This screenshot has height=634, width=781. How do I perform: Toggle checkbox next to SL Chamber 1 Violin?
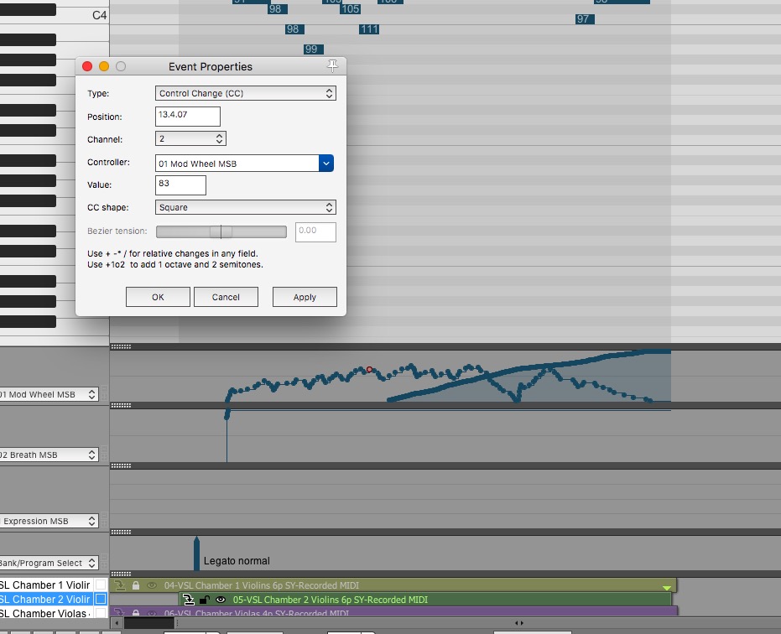101,585
